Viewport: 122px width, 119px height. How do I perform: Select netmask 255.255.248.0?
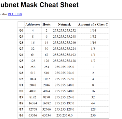pos(64,85)
